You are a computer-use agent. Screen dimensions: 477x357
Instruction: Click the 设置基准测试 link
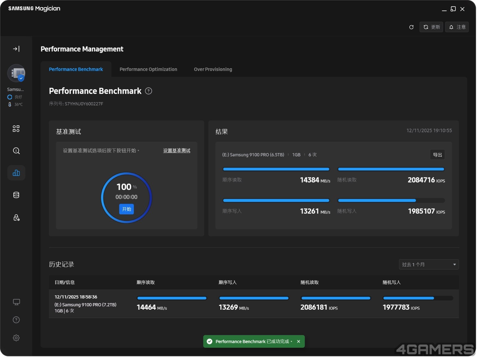tap(177, 151)
